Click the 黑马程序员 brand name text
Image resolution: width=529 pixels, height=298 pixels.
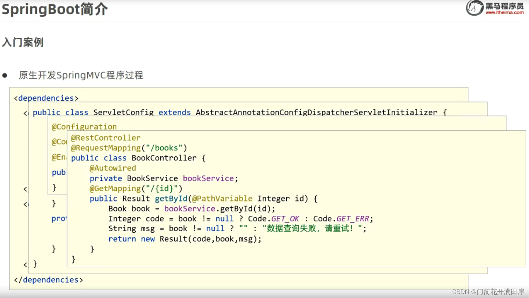pyautogui.click(x=504, y=6)
